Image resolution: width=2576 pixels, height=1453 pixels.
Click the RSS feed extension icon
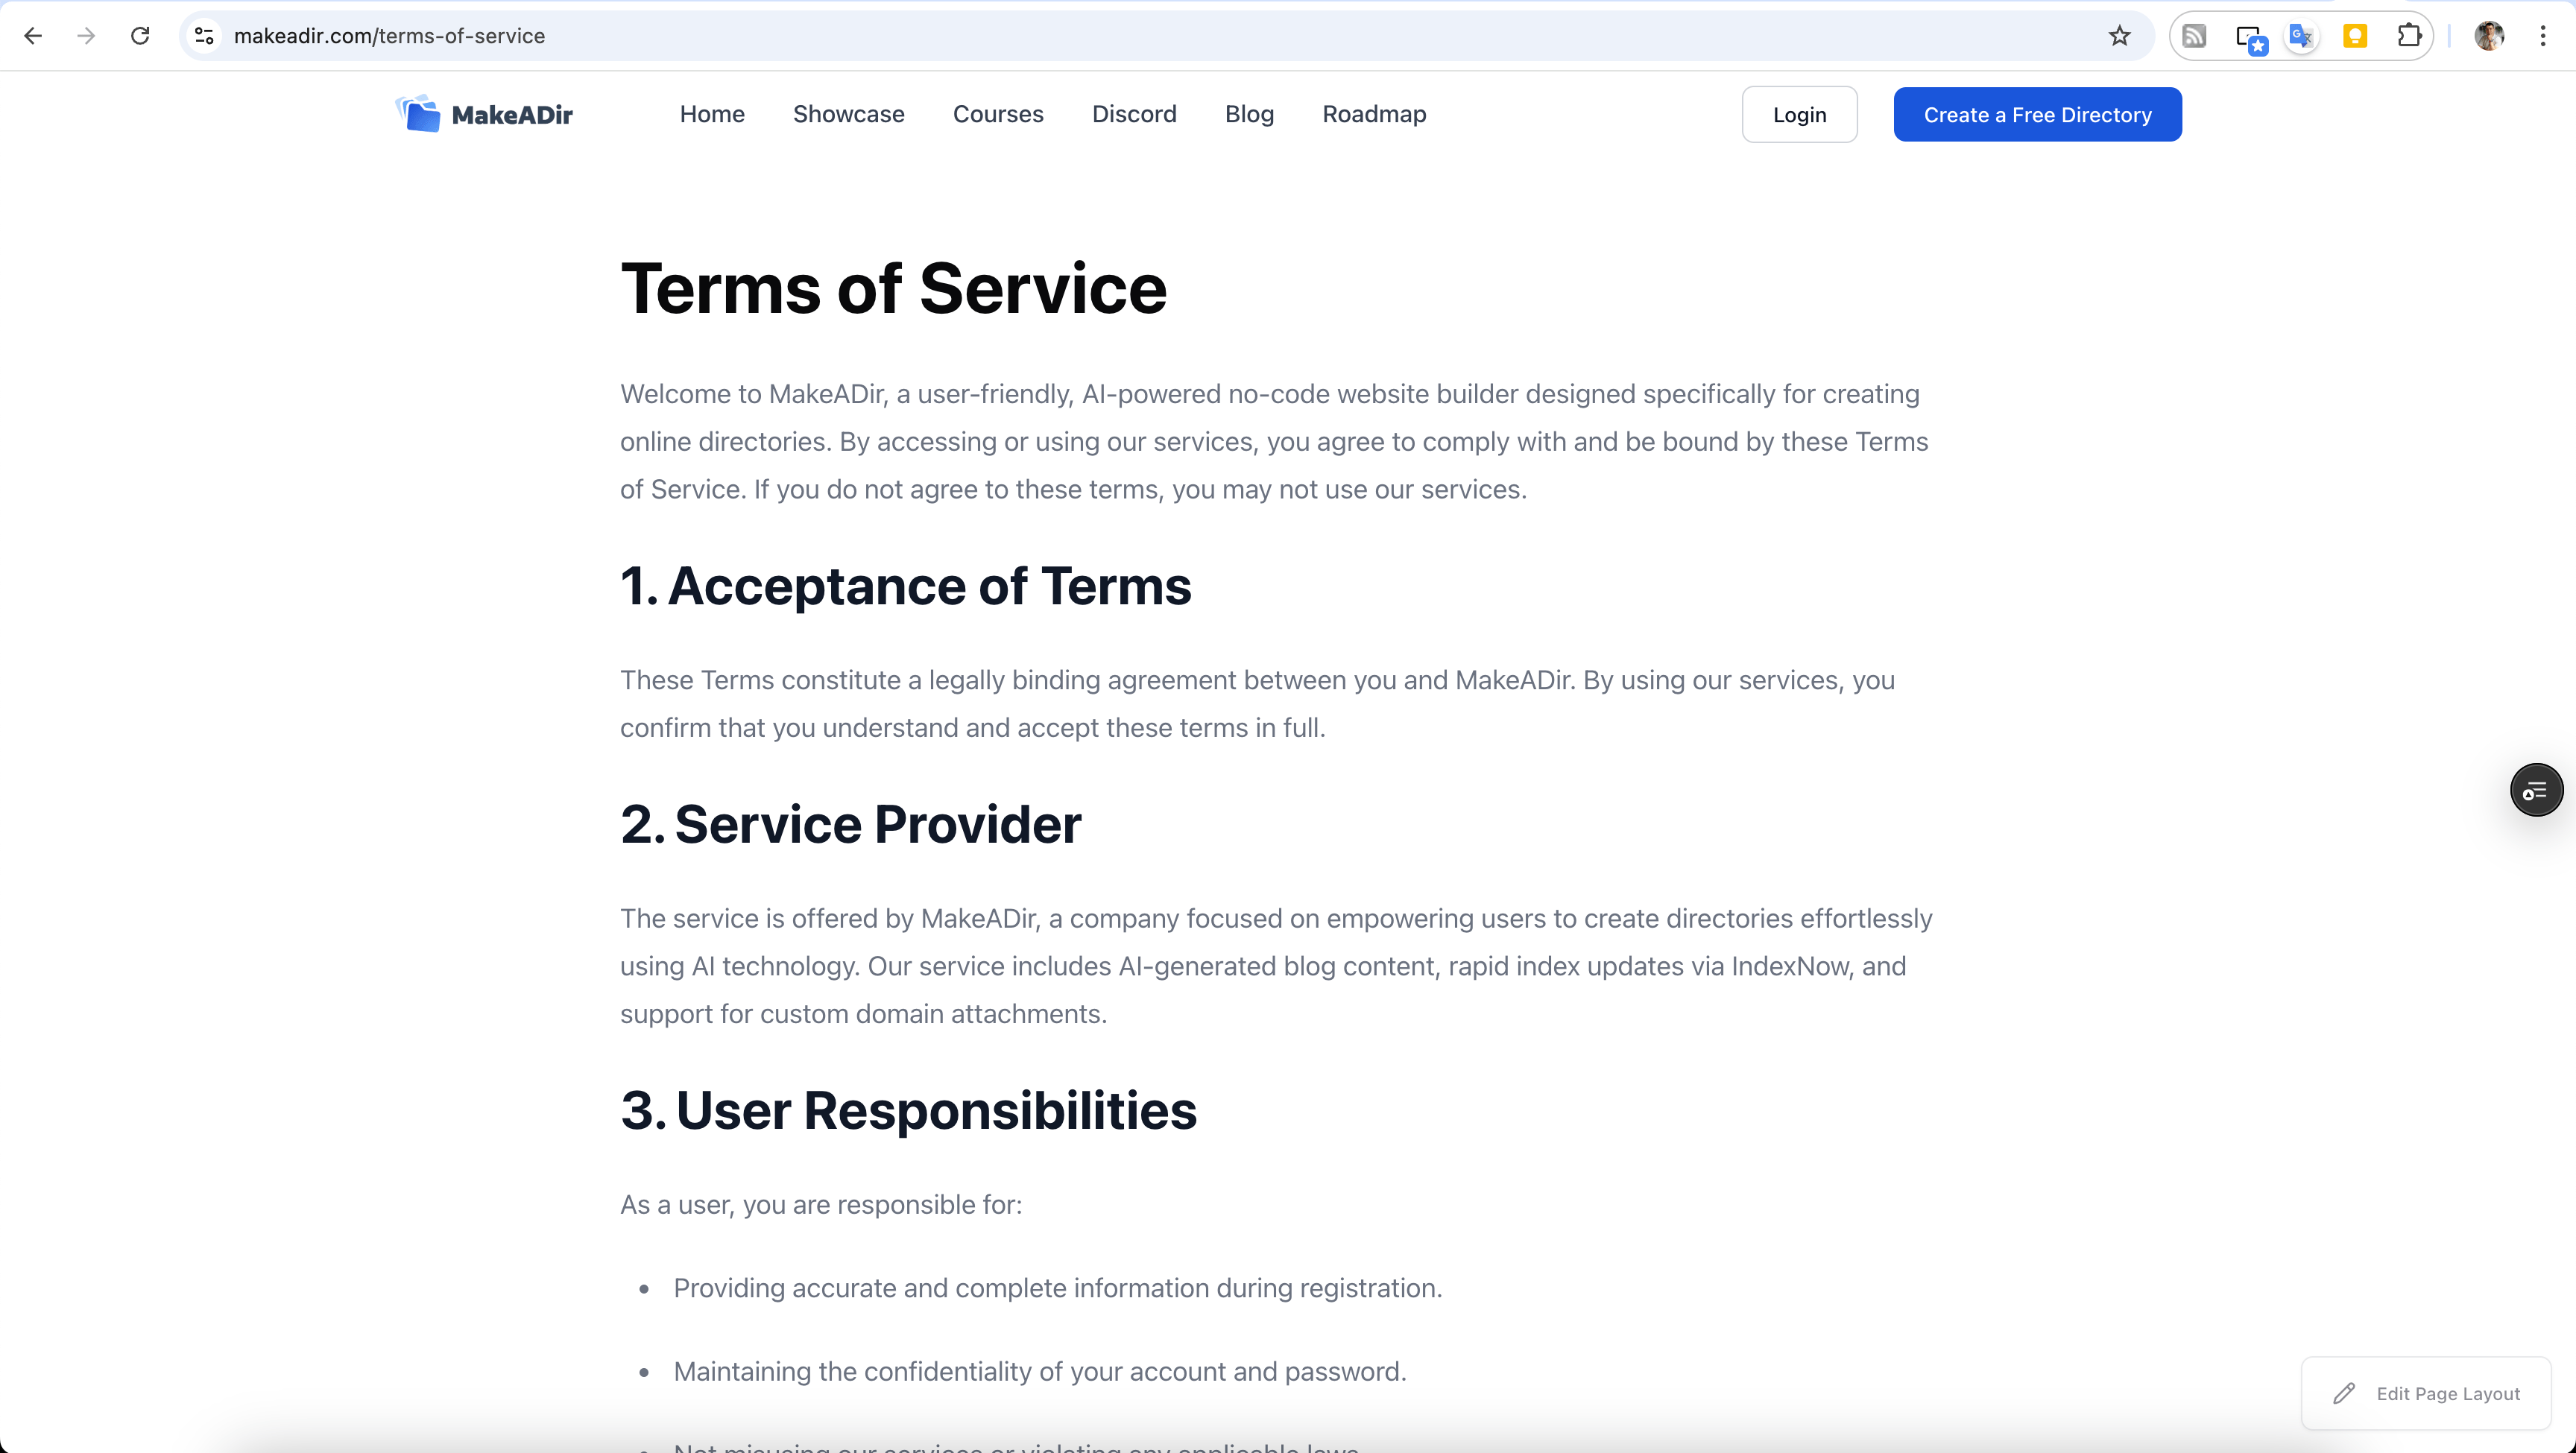[2194, 36]
